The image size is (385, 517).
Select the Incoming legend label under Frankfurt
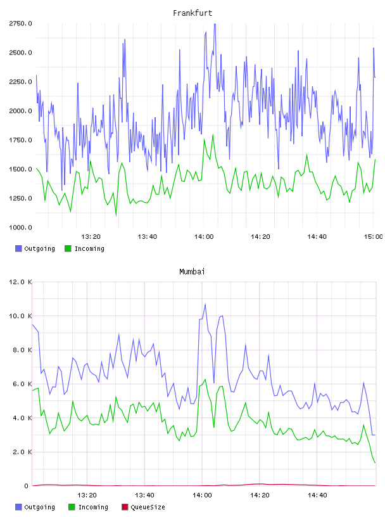tap(90, 248)
